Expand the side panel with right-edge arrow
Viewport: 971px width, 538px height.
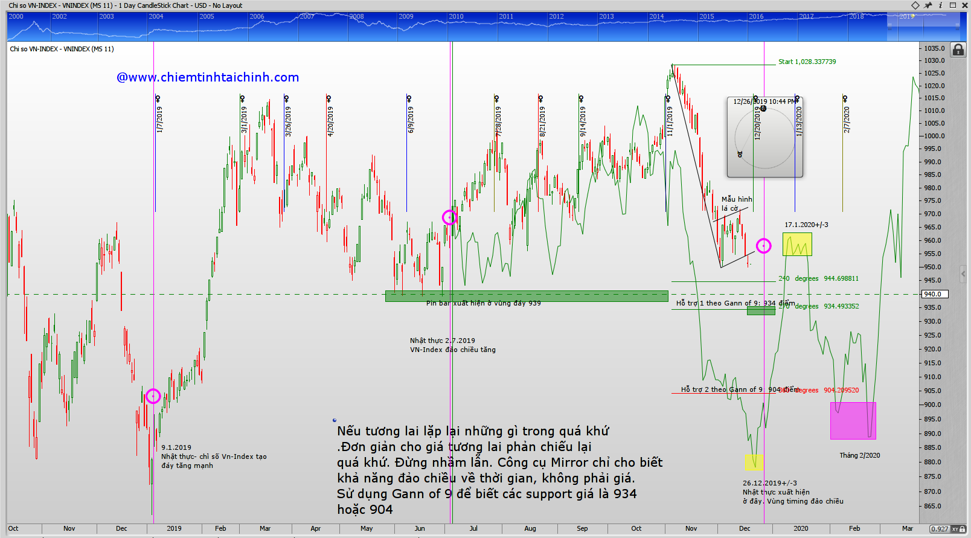[x=963, y=274]
